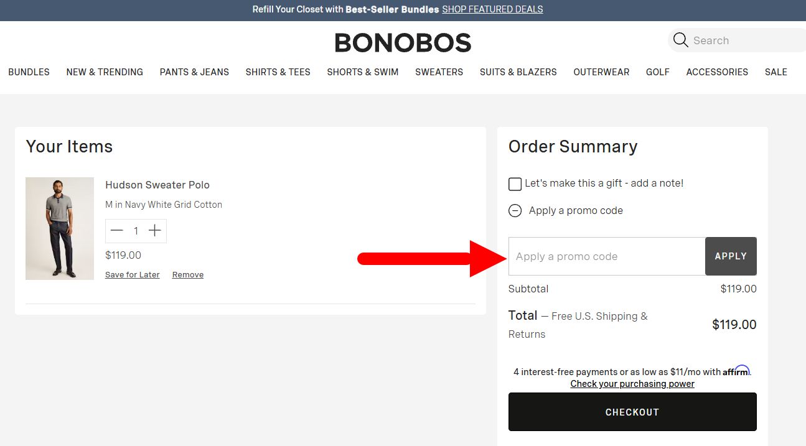The height and width of the screenshot is (446, 806).
Task: Open the Sweaters menu
Action: [439, 72]
